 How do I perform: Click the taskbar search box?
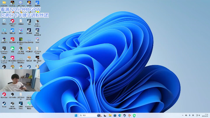point(91,115)
